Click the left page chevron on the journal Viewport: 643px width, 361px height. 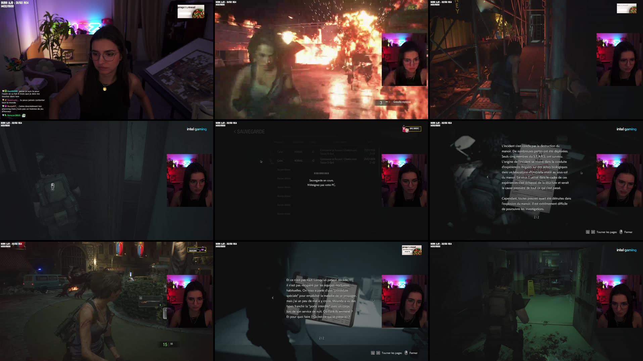273,298
